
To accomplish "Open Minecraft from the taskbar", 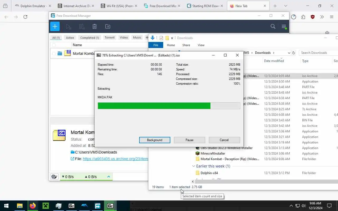I will pos(45,206).
